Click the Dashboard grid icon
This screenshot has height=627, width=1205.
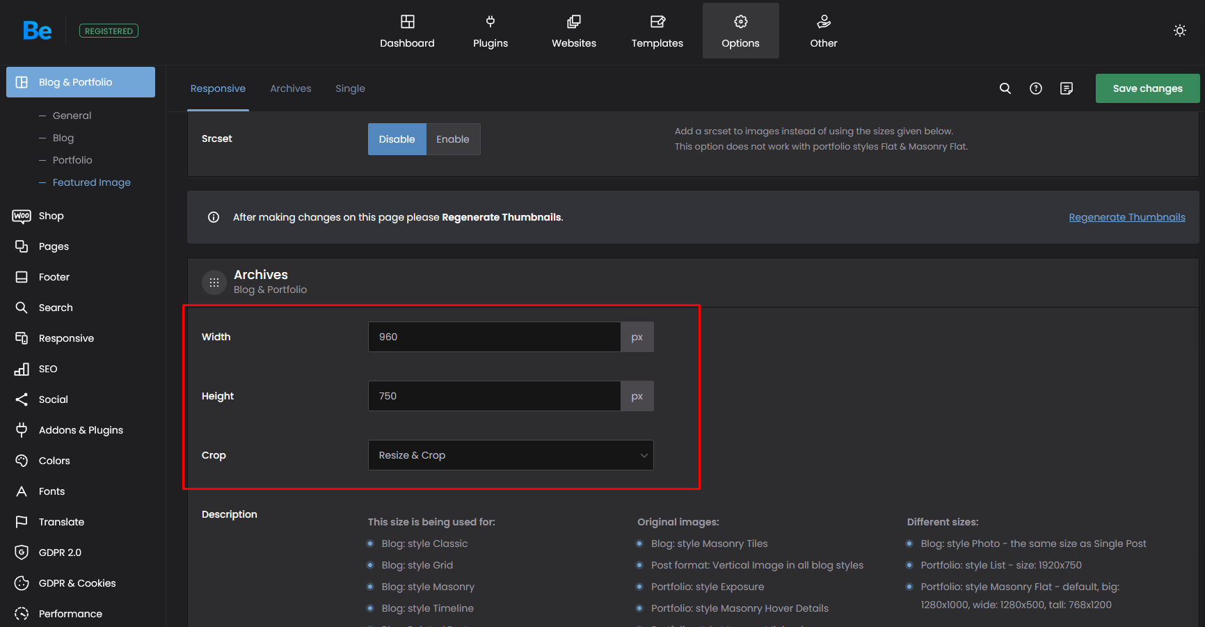click(x=408, y=22)
